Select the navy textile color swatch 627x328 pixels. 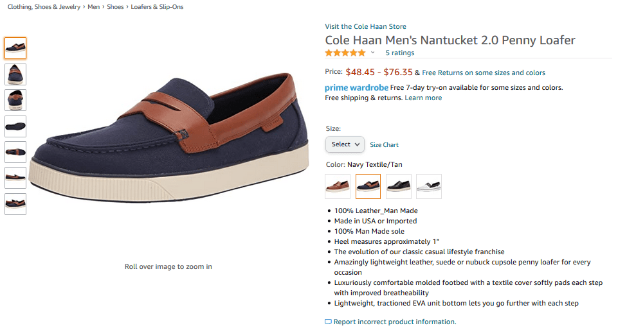pyautogui.click(x=368, y=187)
